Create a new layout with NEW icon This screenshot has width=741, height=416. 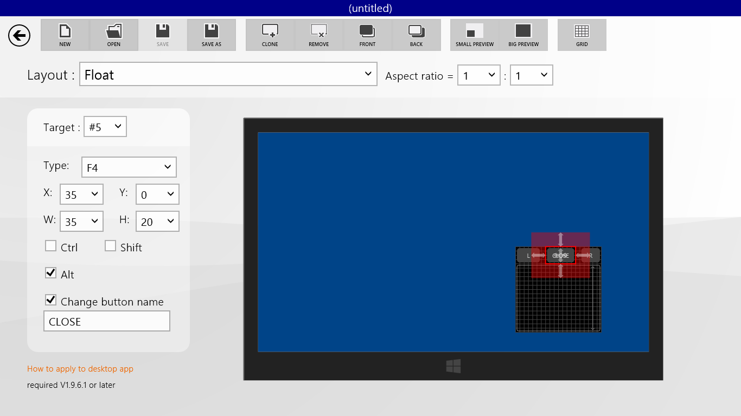[65, 35]
